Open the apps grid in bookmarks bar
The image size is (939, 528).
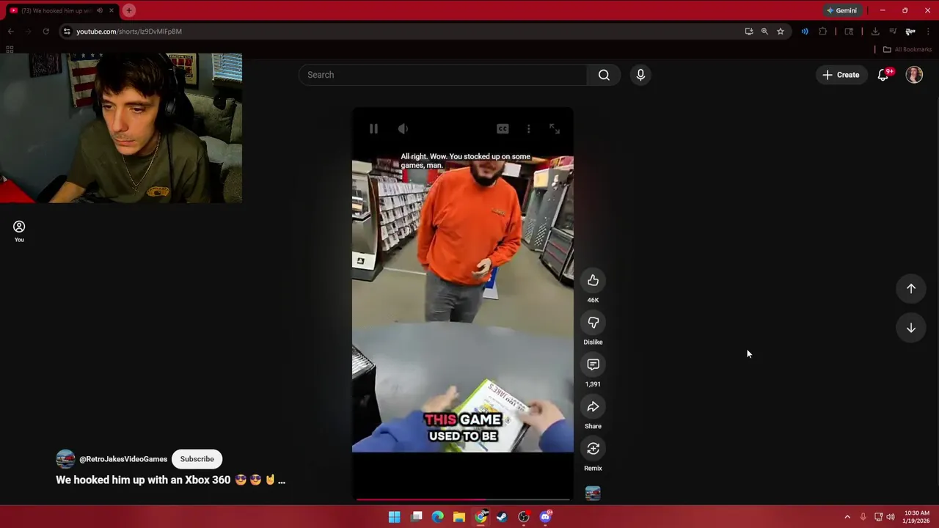[10, 49]
